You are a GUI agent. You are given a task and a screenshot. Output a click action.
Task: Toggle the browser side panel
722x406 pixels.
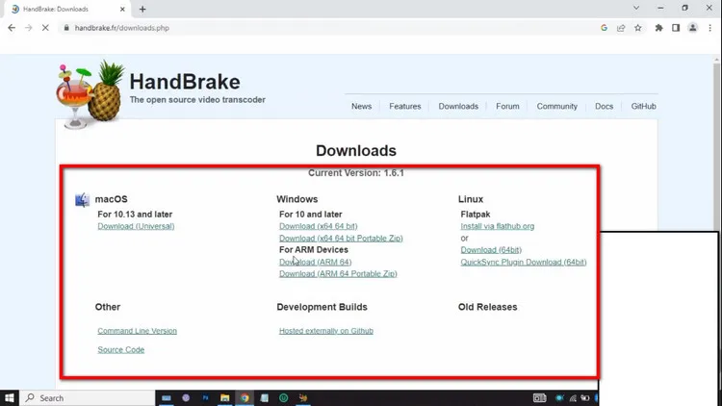pyautogui.click(x=676, y=28)
